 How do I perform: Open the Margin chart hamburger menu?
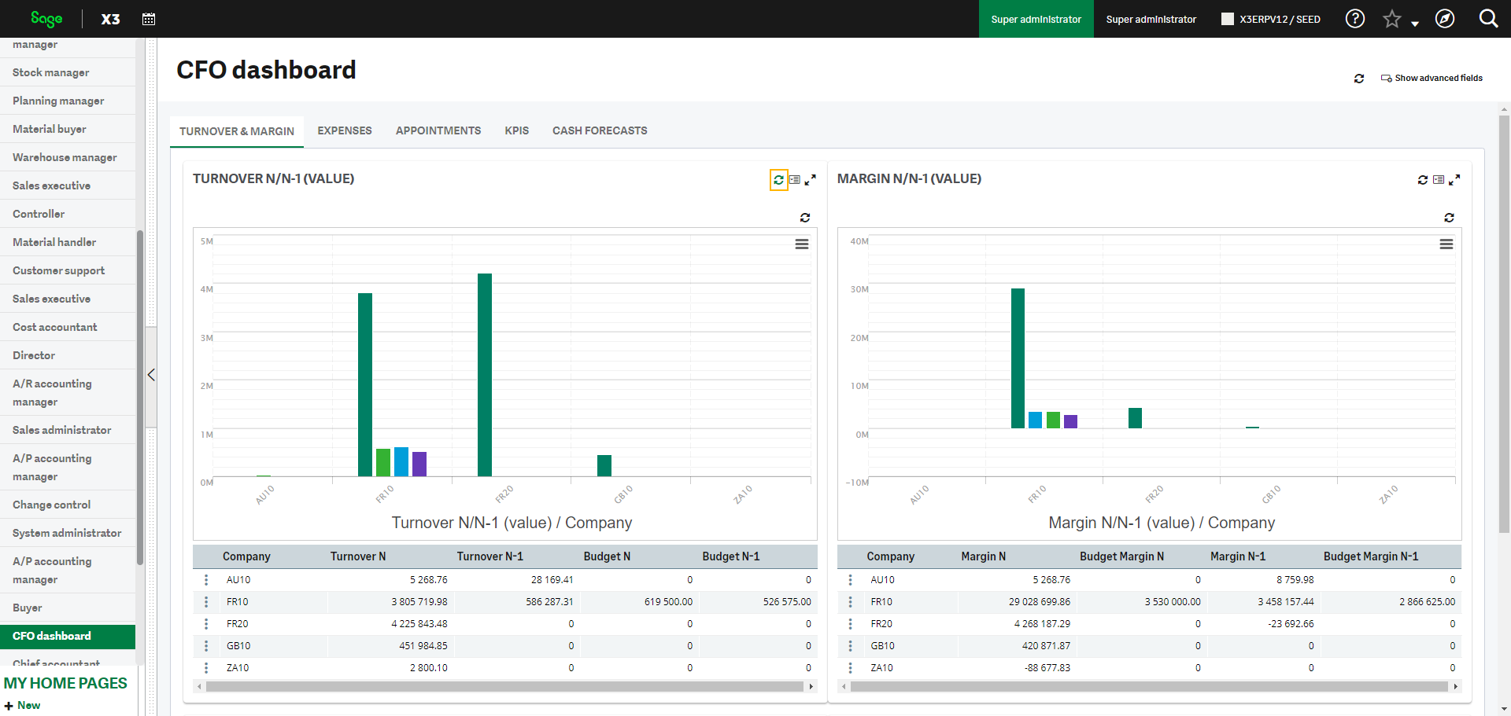(x=1446, y=244)
